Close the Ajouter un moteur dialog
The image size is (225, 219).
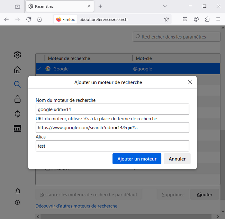190,82
